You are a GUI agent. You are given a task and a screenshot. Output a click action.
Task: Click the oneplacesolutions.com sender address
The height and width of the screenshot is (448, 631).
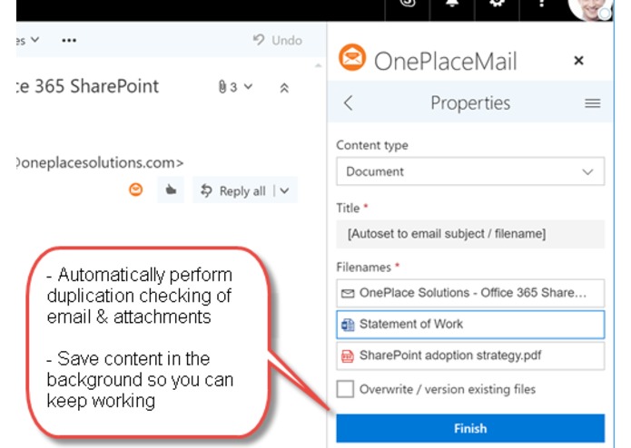100,162
